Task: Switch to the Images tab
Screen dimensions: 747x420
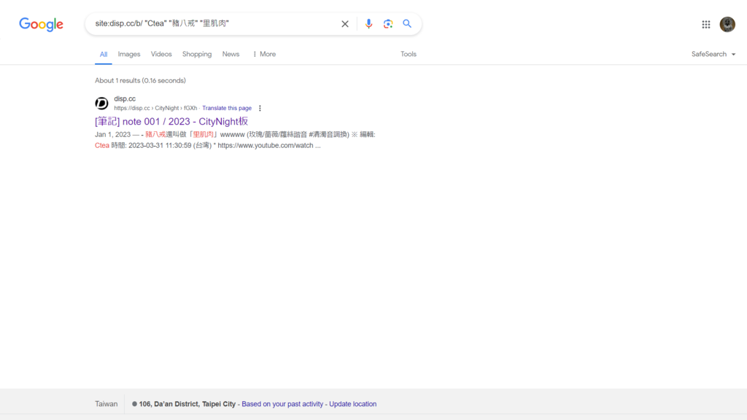Action: [129, 54]
